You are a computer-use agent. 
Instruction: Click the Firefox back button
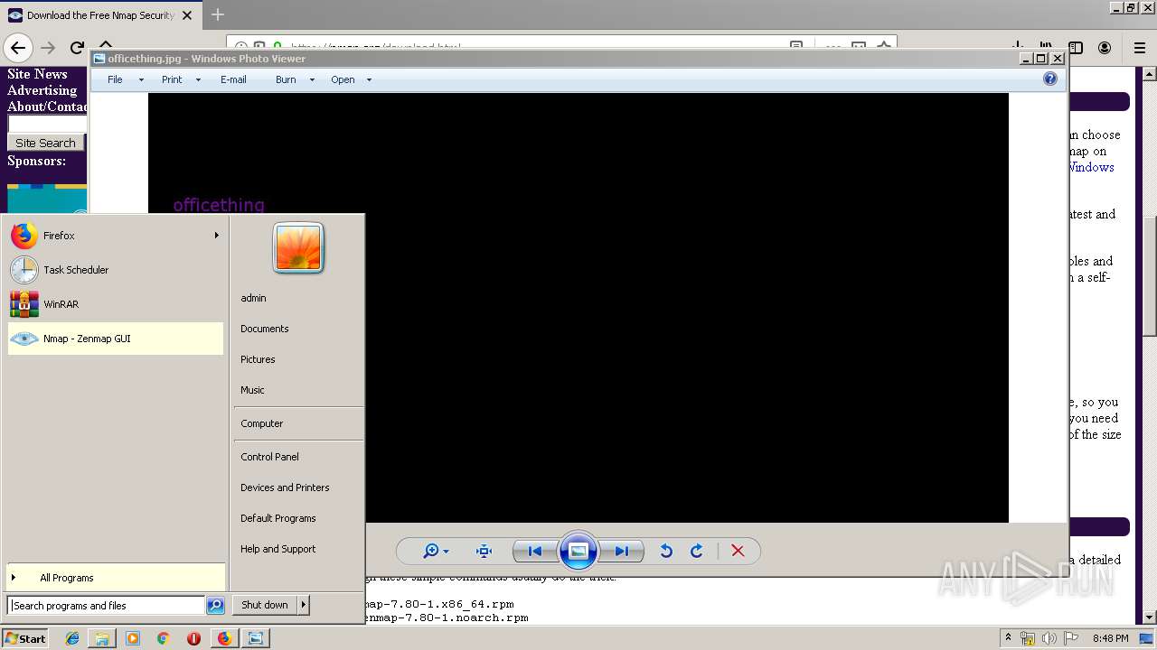(x=18, y=48)
